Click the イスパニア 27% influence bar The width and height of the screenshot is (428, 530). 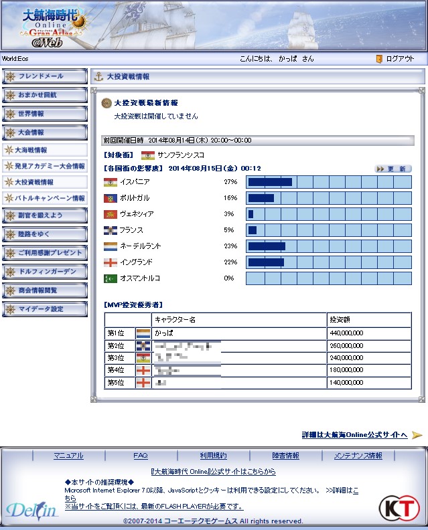[x=328, y=182]
